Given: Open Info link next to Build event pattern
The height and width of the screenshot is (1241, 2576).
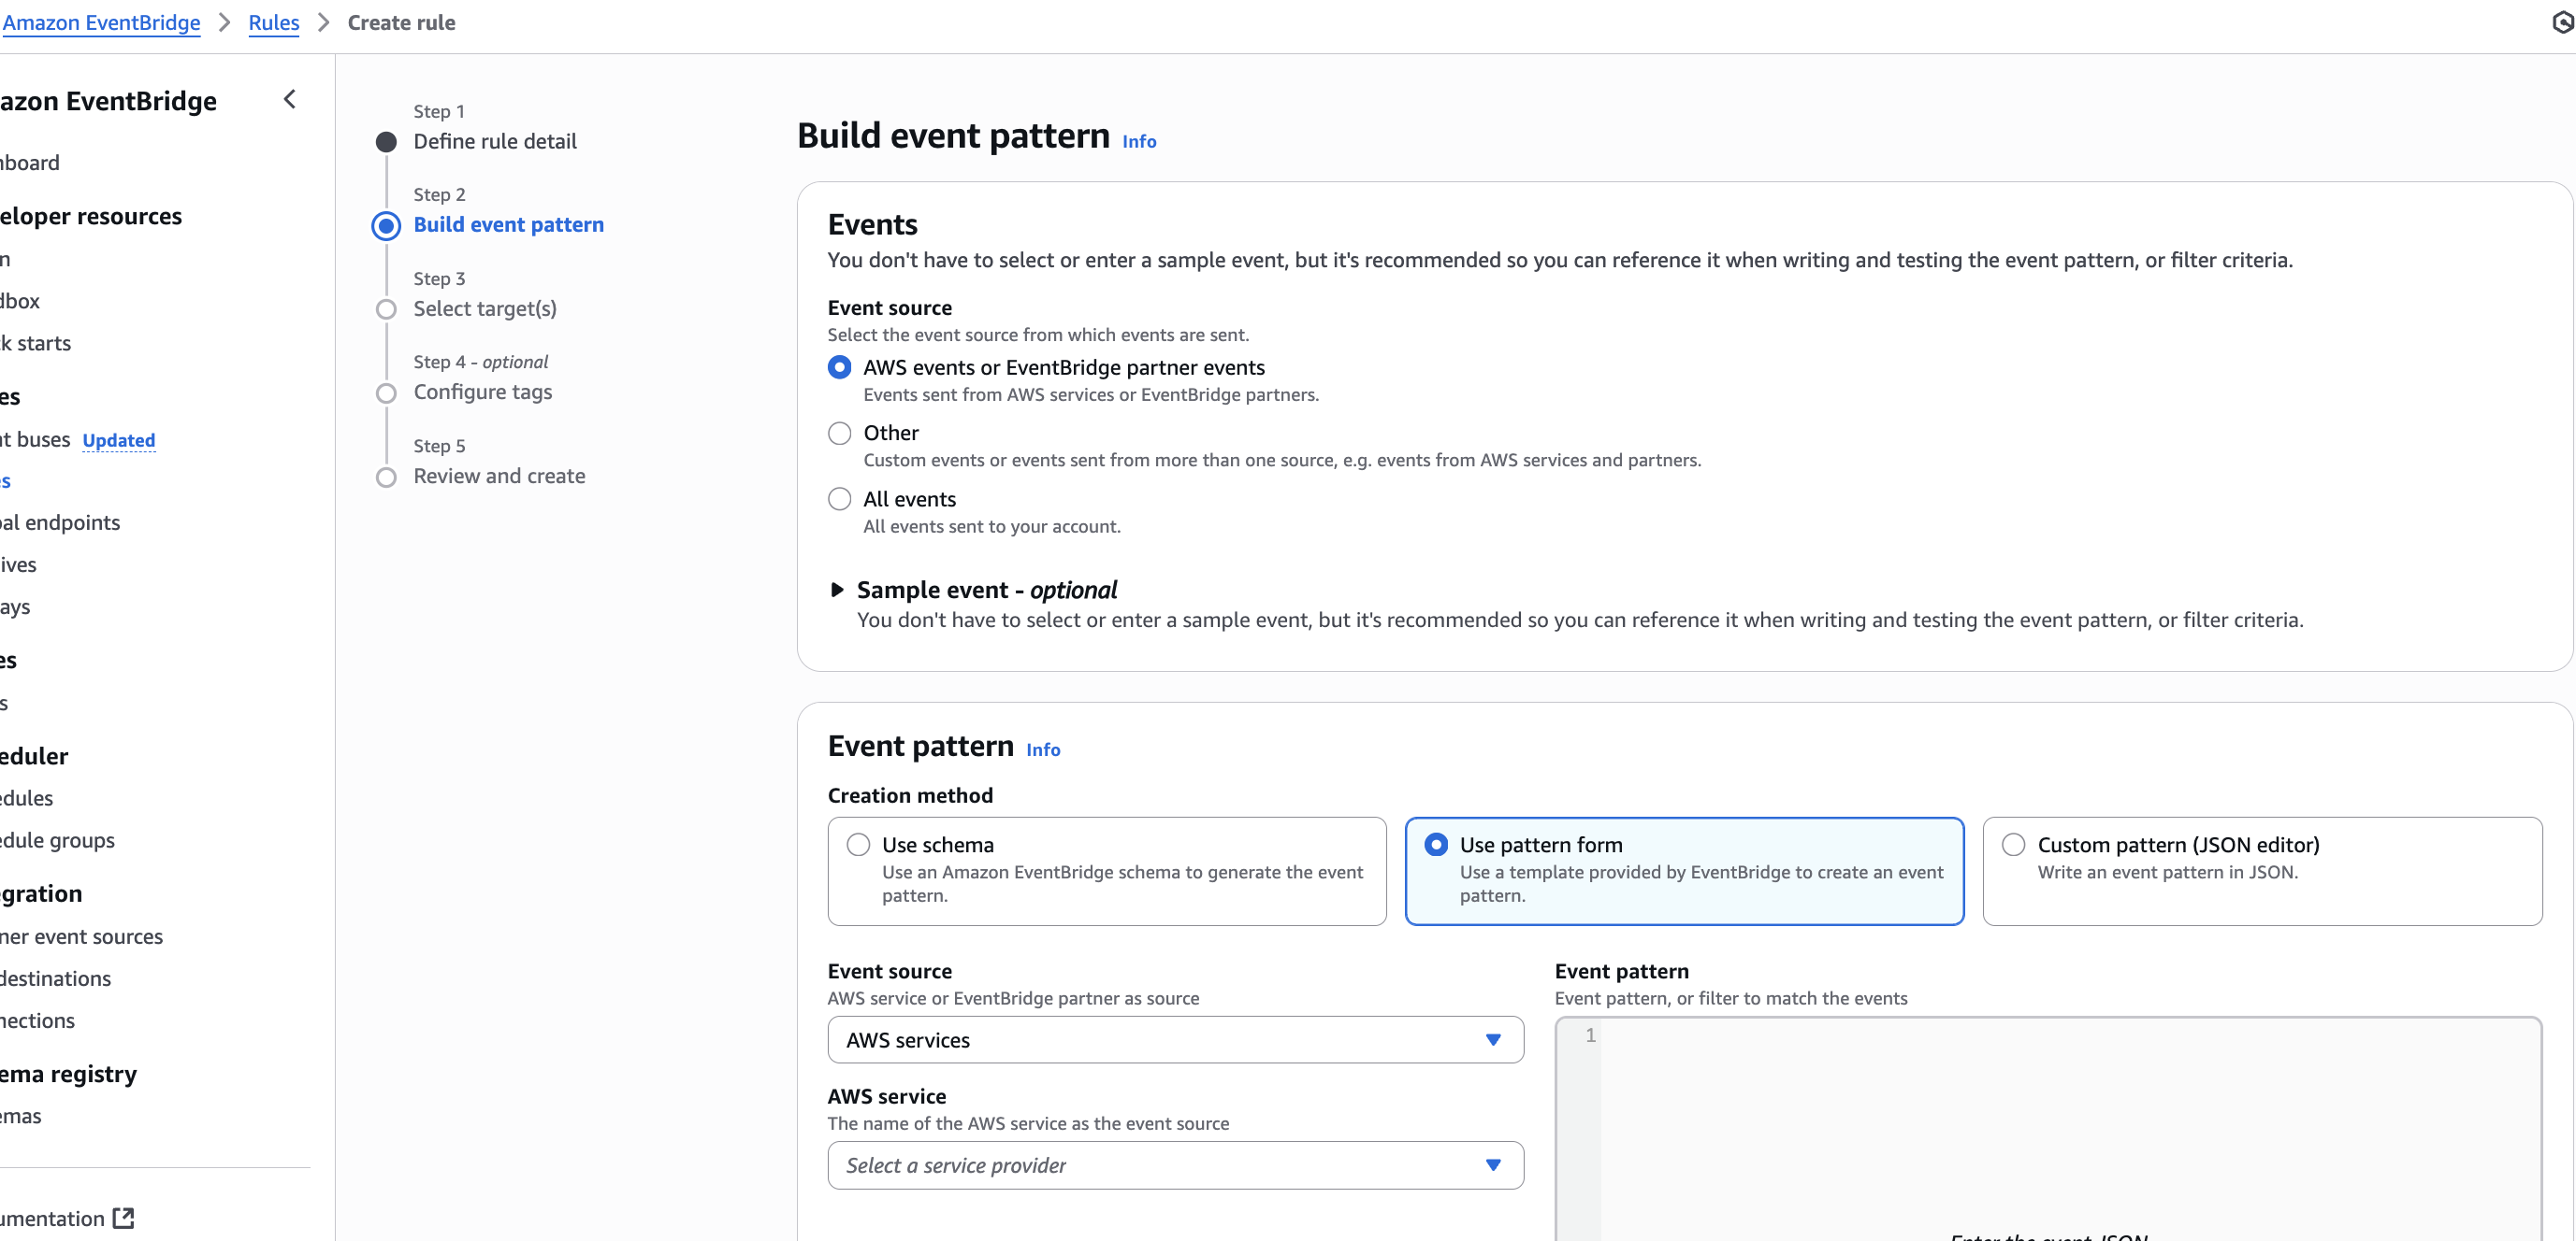Looking at the screenshot, I should (1139, 141).
